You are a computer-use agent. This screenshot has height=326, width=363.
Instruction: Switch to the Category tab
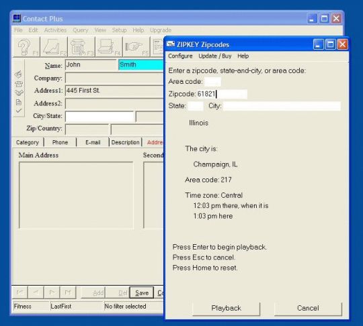tap(28, 142)
